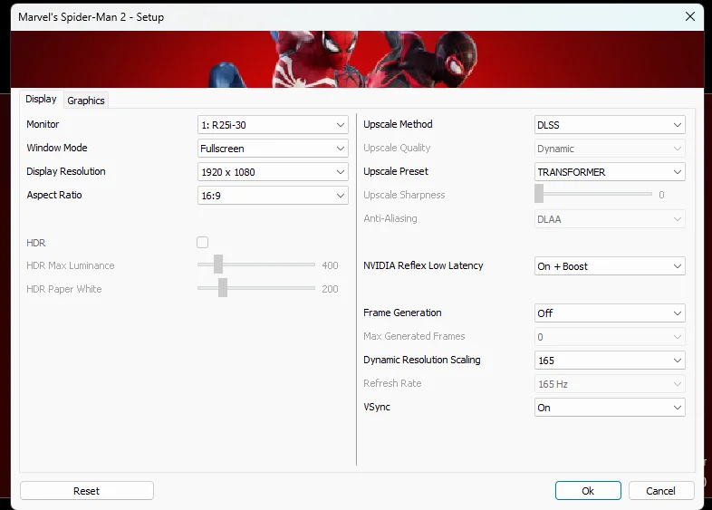Open the Upscale Quality dropdown
This screenshot has height=510, width=712.
point(610,149)
